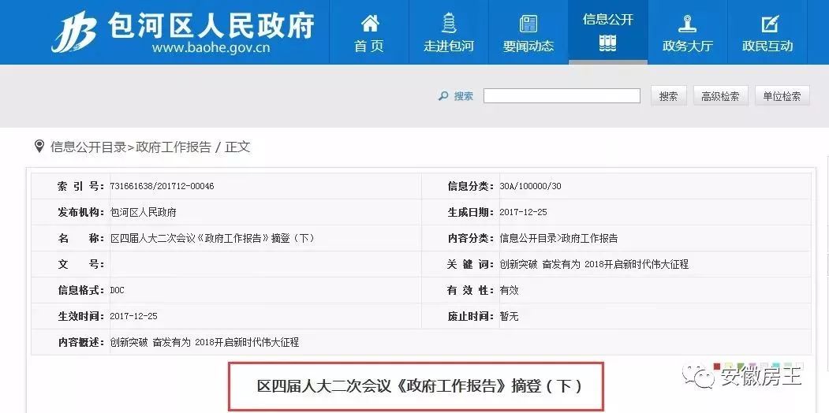Click the 单位检索 button
Image resolution: width=829 pixels, height=413 pixels.
coord(782,96)
